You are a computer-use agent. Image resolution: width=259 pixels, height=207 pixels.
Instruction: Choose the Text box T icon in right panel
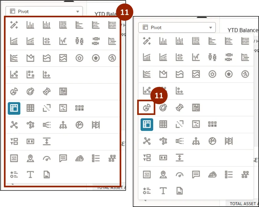click(163, 191)
